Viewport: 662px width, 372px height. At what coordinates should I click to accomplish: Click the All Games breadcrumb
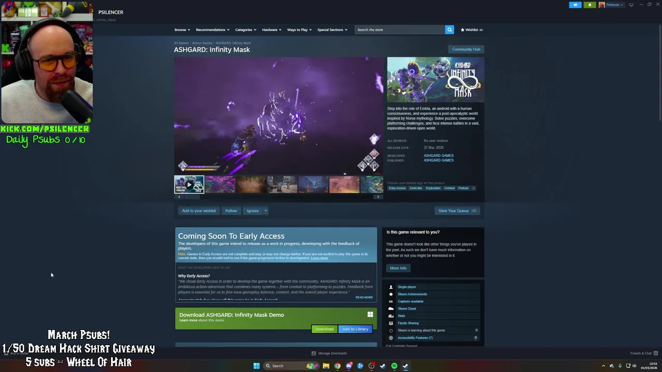181,43
